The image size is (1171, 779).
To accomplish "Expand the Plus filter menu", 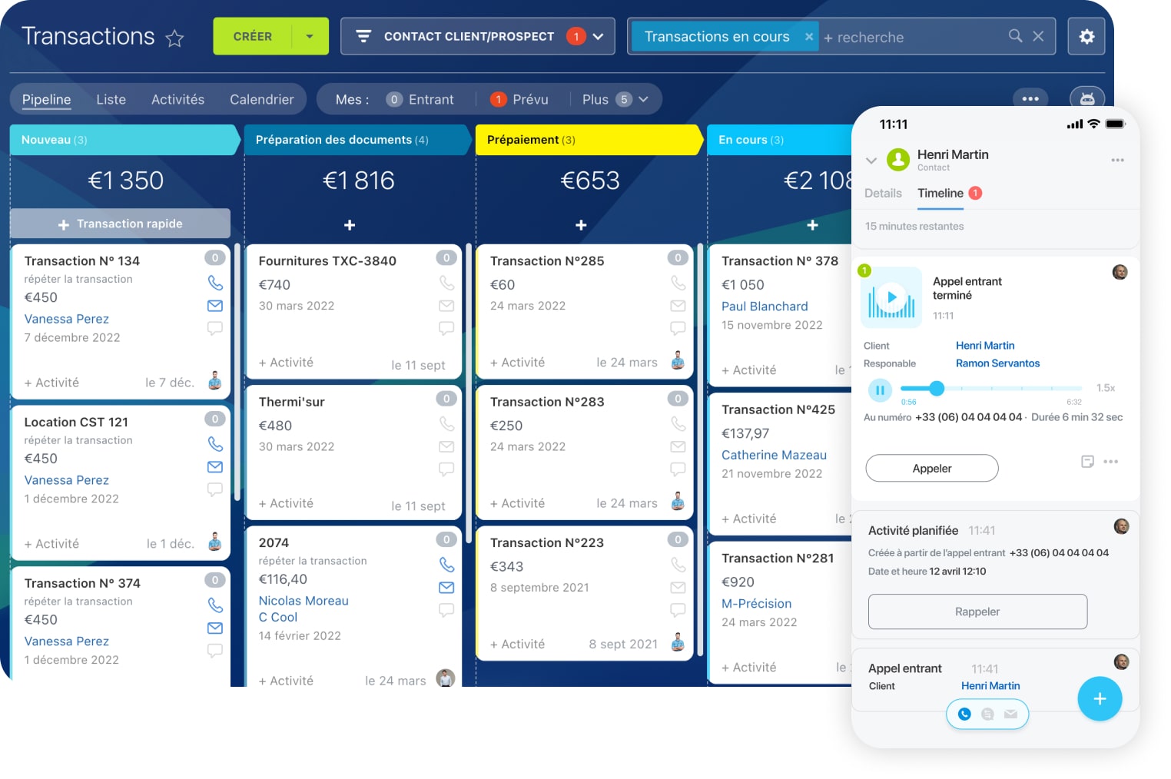I will (615, 100).
